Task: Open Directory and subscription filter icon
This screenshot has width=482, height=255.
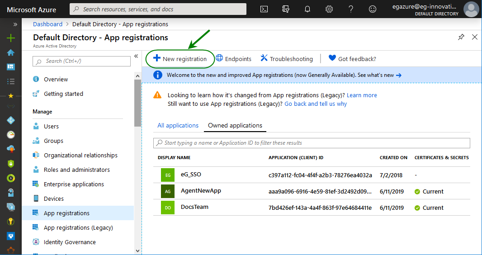Action: [x=286, y=9]
